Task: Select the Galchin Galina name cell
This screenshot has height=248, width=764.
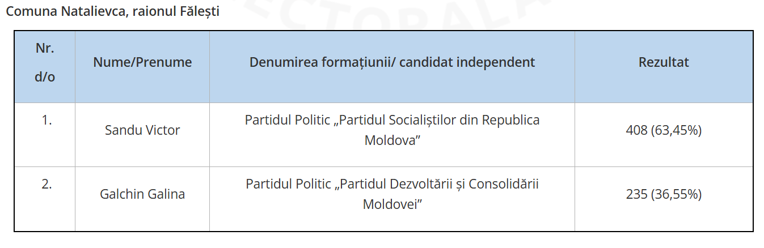Action: (x=142, y=194)
